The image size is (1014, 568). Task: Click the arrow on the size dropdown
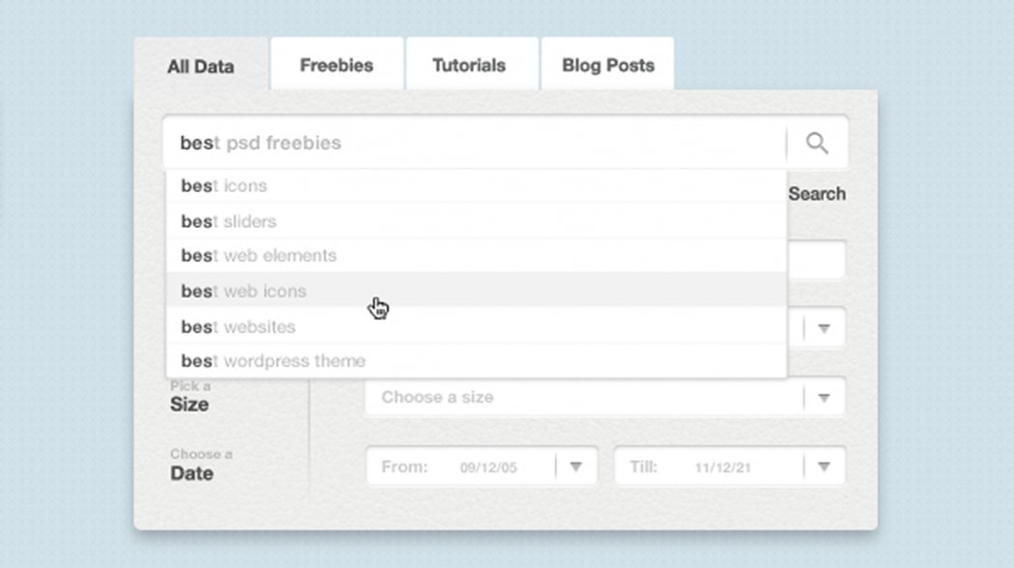[824, 397]
